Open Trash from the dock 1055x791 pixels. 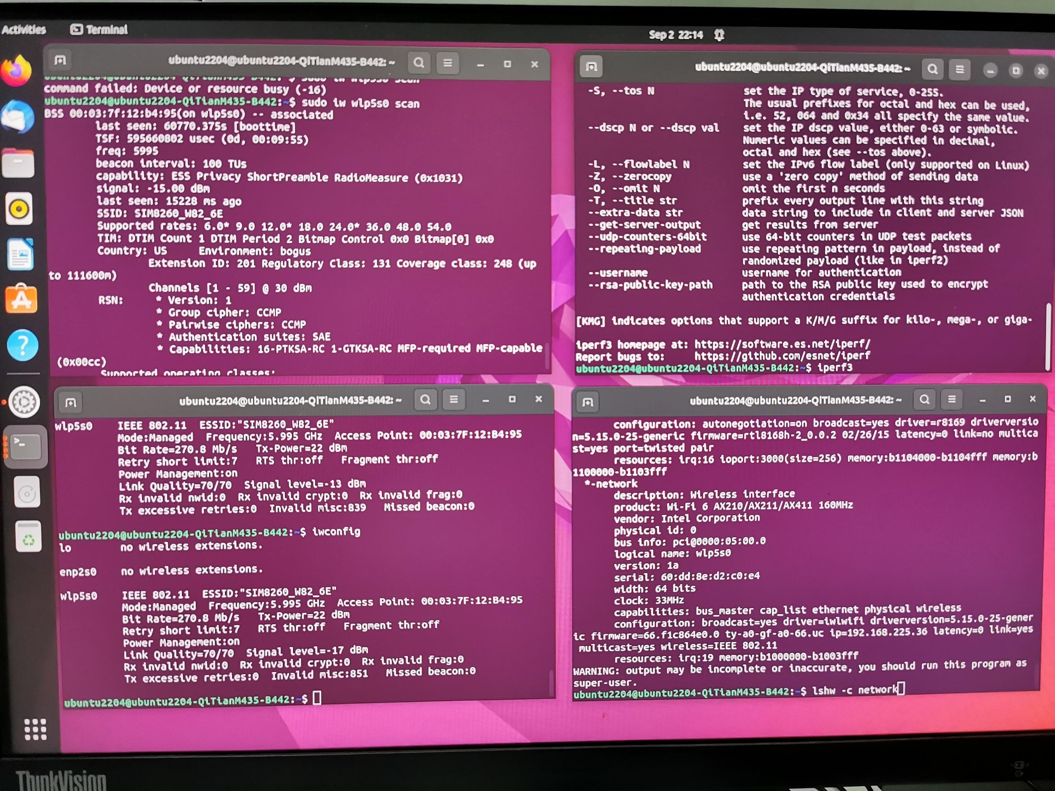pos(28,537)
